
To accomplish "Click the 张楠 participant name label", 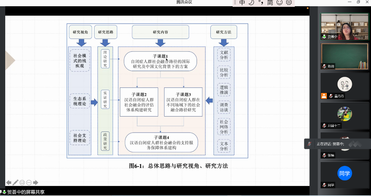I will (x=330, y=155).
